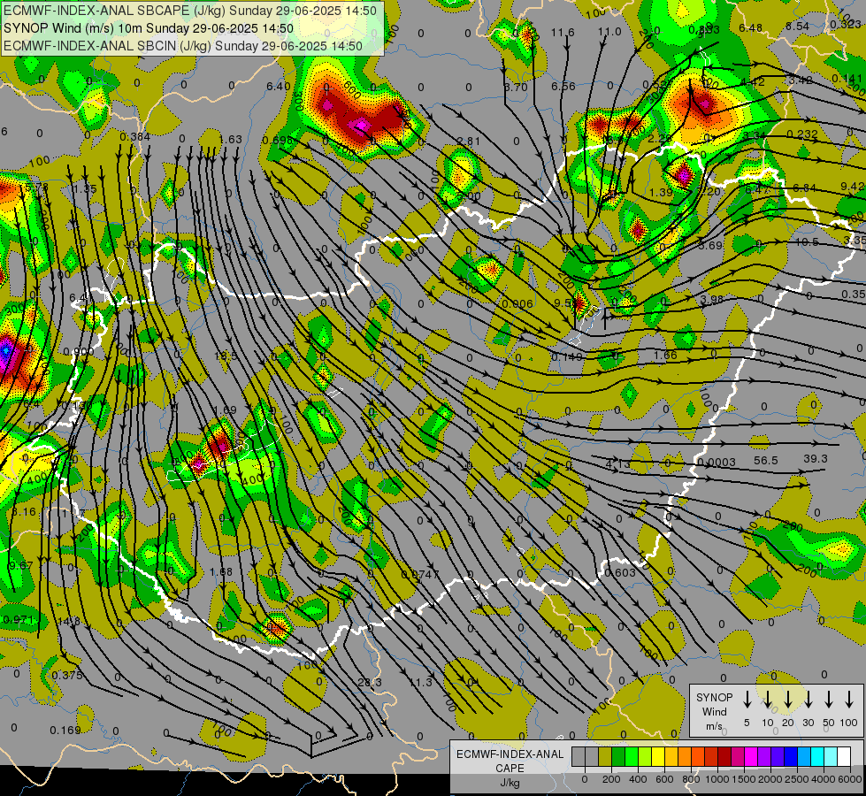Click the 6.84 value on the map
The image size is (866, 796).
pyautogui.click(x=804, y=188)
